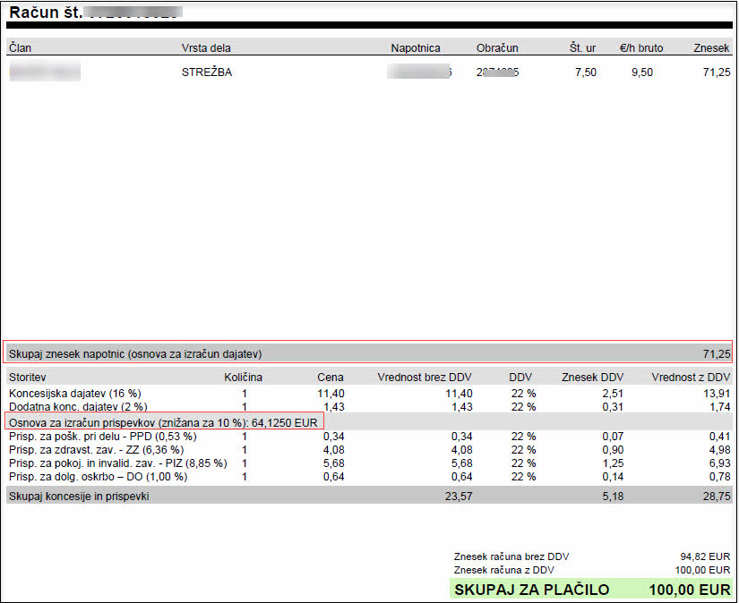Click the 'Skupaj znesek napotnic' label
Viewport: 739px width, 603px height.
(x=135, y=354)
